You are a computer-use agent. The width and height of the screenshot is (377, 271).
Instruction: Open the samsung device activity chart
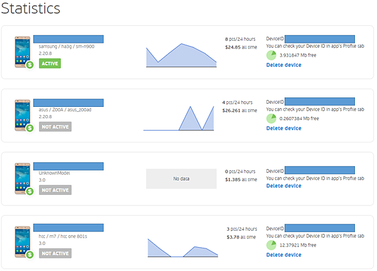click(x=182, y=55)
